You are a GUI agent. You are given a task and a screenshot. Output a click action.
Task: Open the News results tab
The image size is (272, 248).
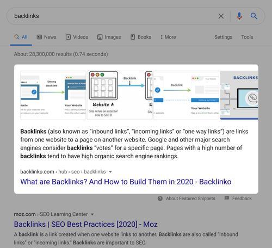(47, 37)
